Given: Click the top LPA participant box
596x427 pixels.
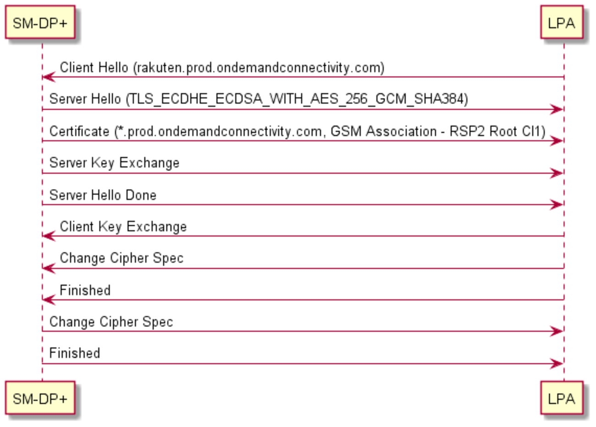Looking at the screenshot, I should 561,23.
